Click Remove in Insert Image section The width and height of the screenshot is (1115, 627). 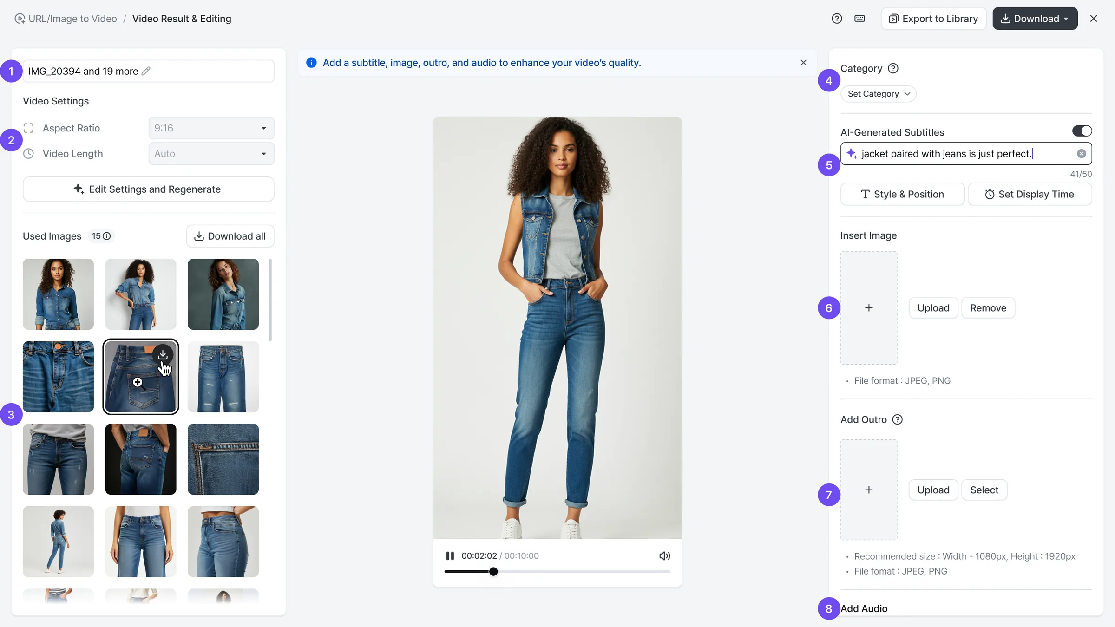pyautogui.click(x=988, y=308)
